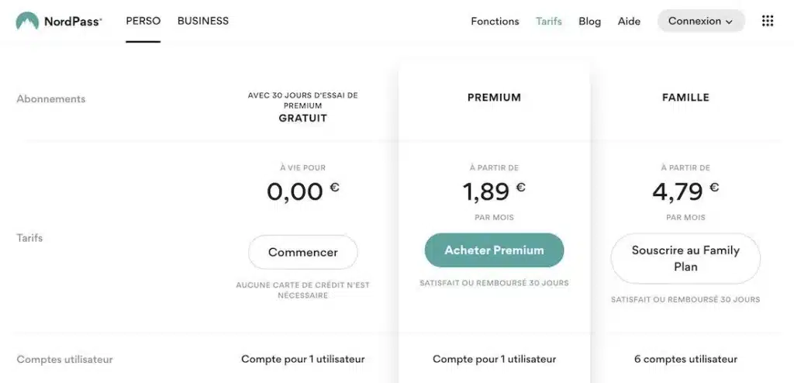Click the 0,00 € free price

coord(303,191)
